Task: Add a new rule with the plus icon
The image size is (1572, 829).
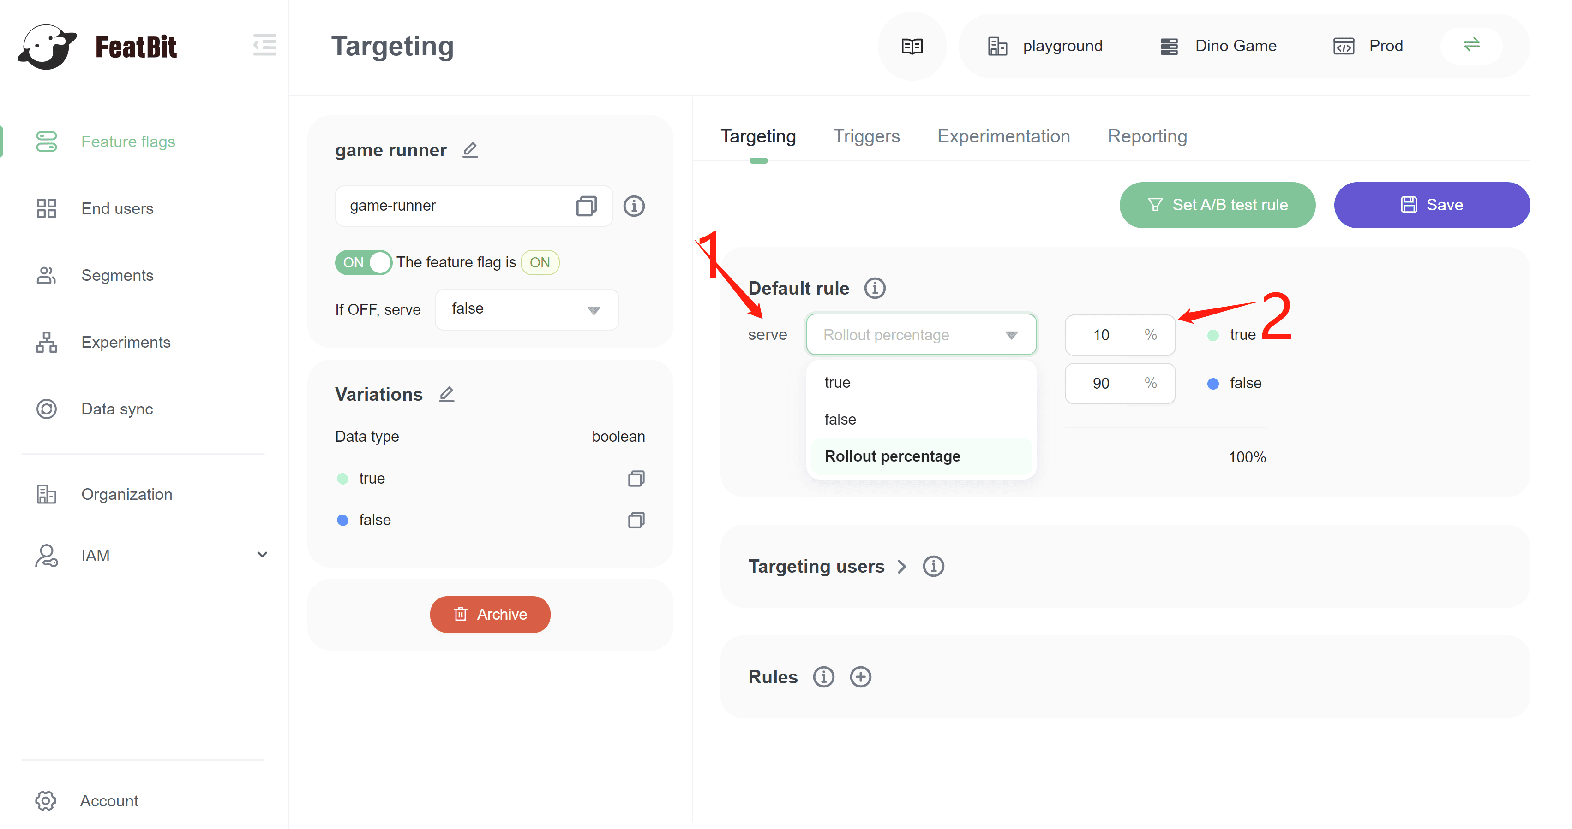Action: coord(860,676)
